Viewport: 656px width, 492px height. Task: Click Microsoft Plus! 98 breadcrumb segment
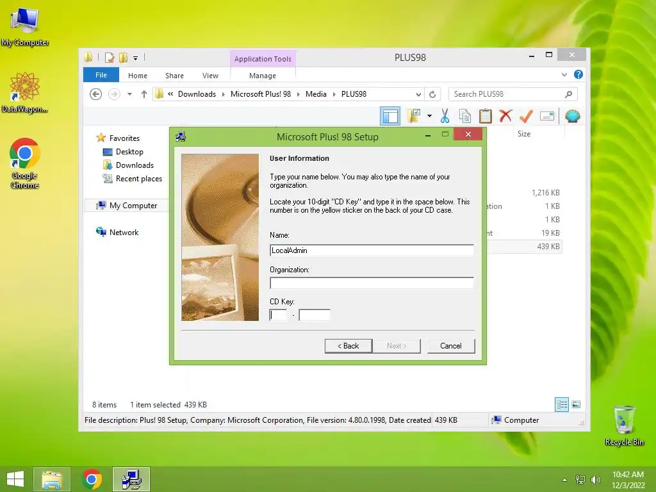coord(261,94)
